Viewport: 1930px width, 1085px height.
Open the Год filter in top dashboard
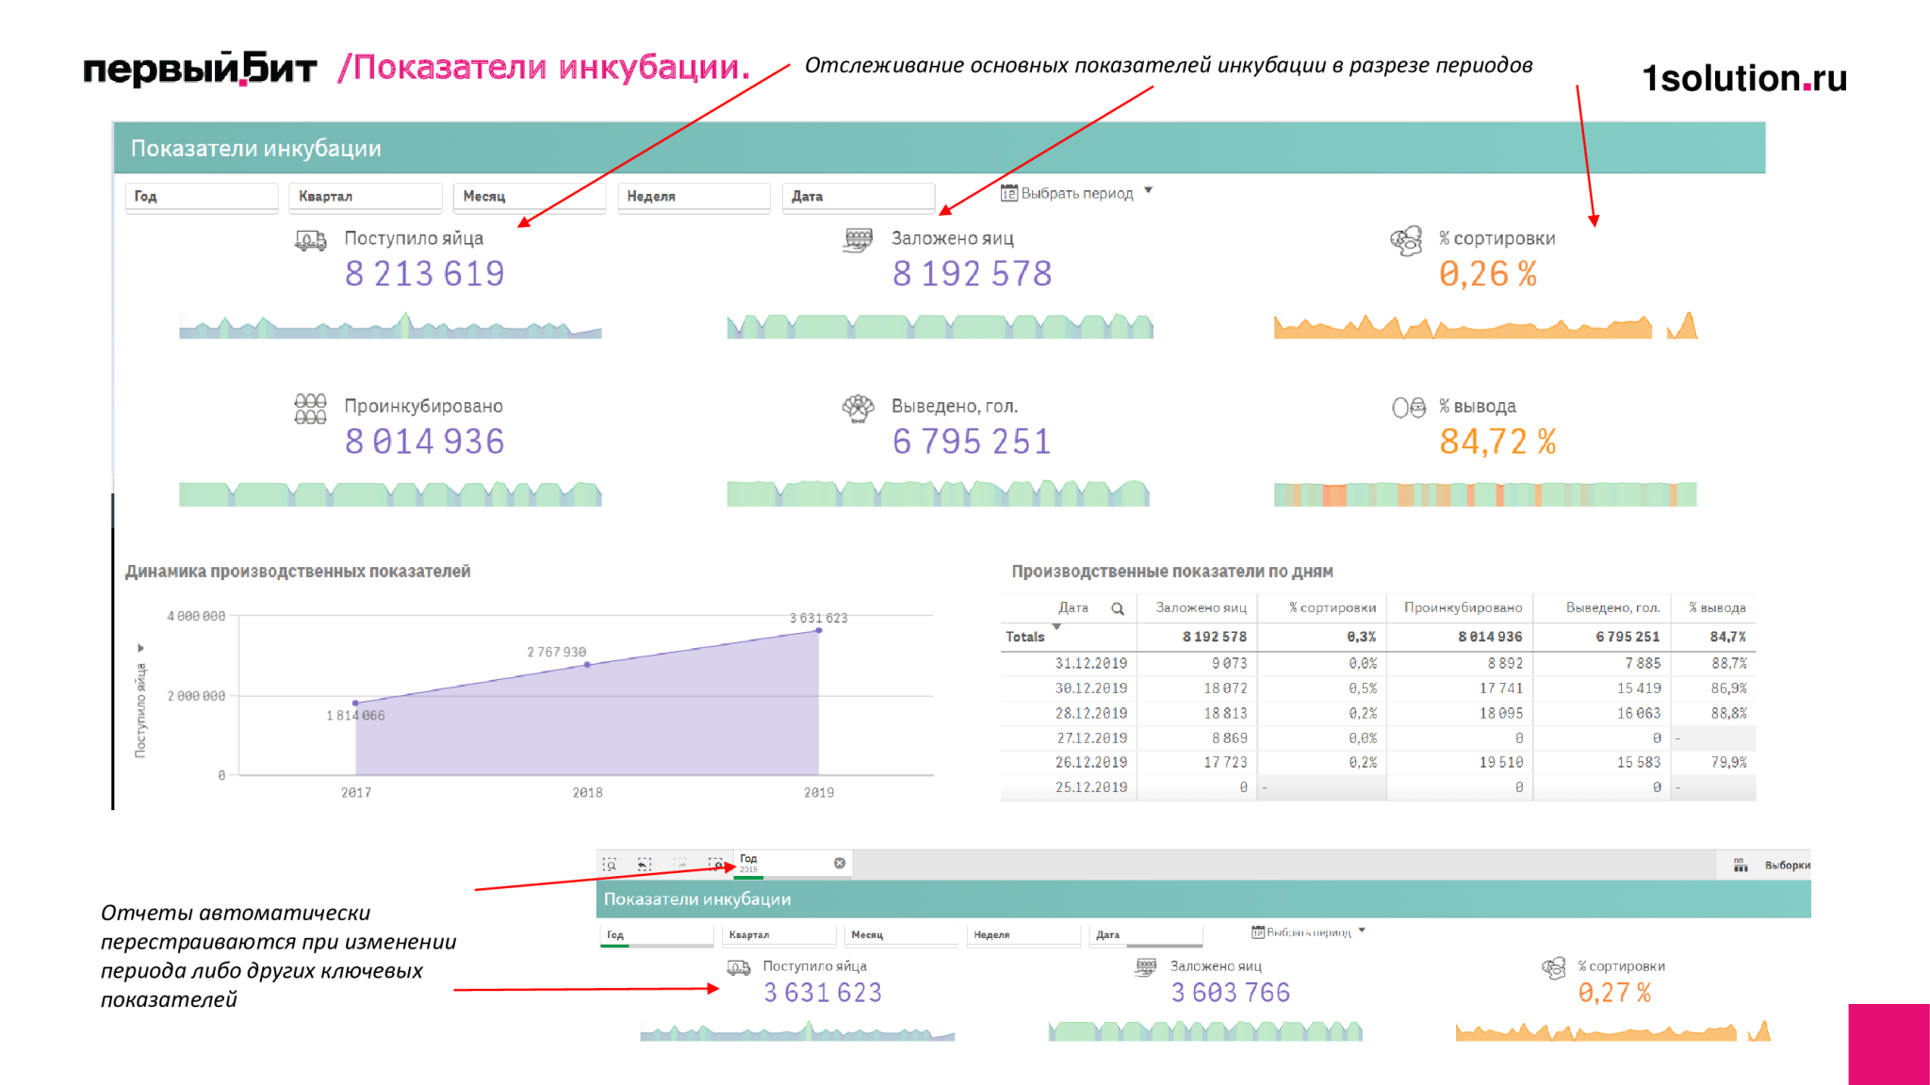[202, 196]
